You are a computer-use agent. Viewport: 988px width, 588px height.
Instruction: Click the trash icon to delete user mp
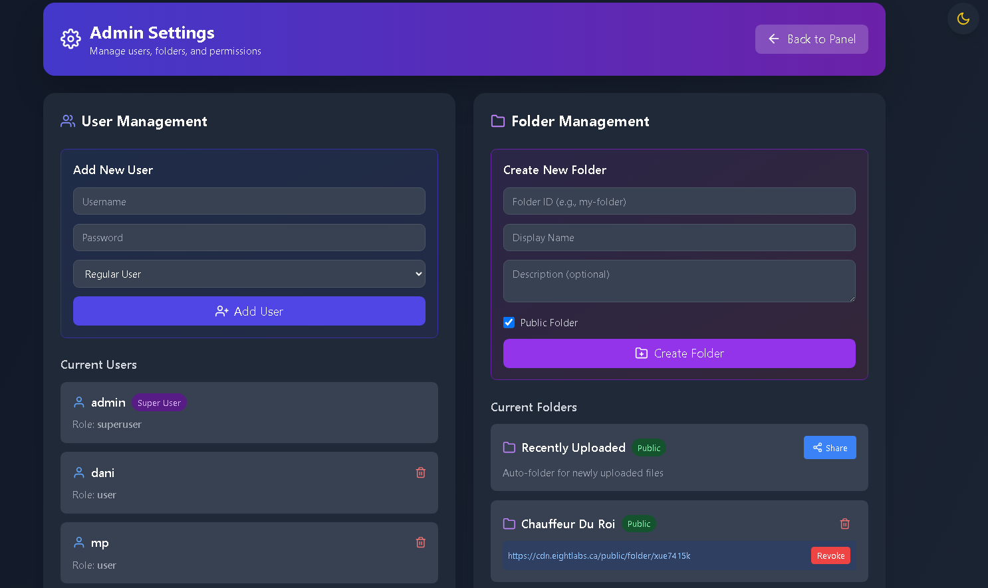point(420,542)
